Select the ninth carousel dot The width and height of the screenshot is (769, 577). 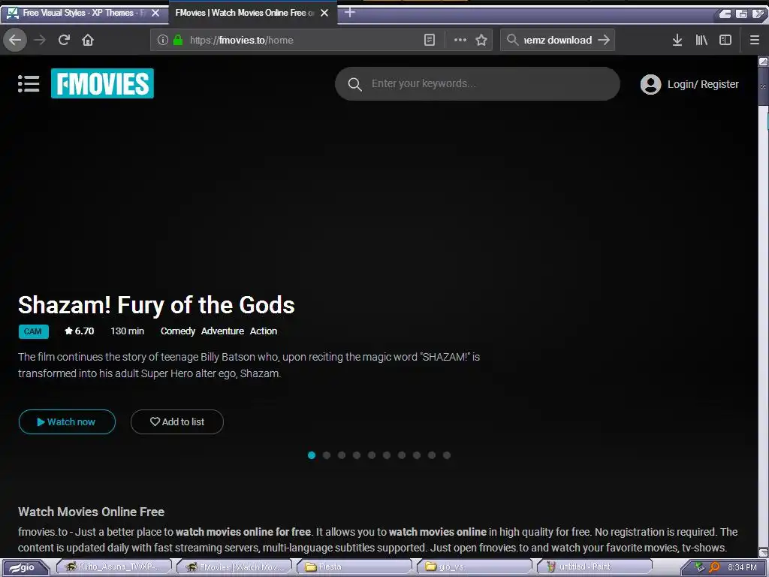[432, 455]
